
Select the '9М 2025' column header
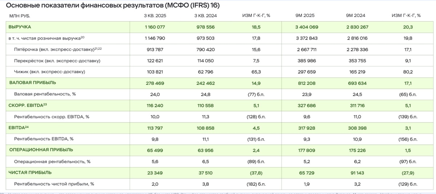coord(305,16)
